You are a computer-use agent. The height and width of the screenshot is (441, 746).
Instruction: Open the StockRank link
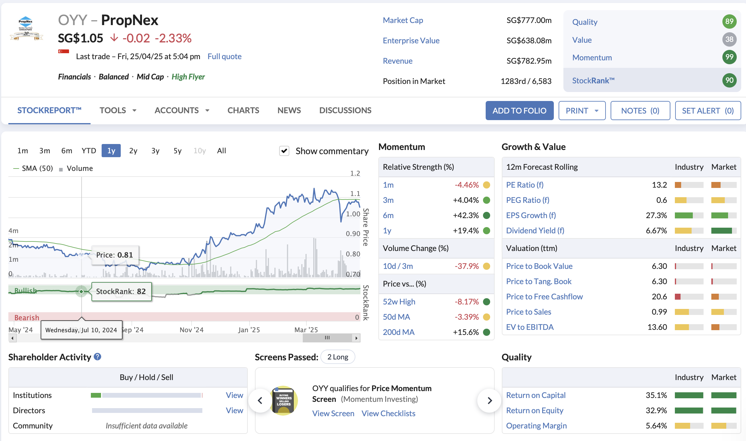point(593,81)
